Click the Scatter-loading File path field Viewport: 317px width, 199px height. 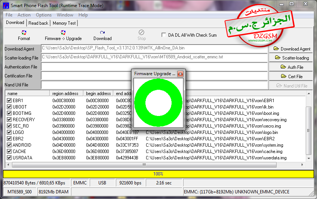(x=154, y=58)
